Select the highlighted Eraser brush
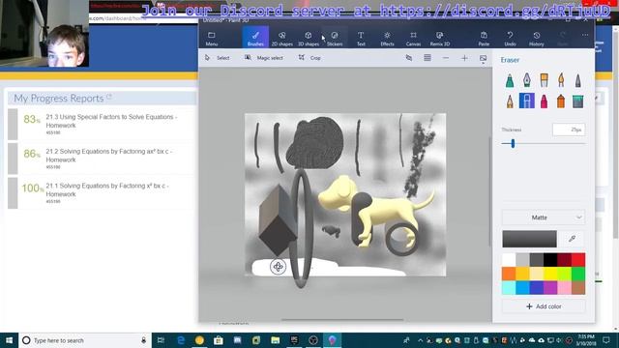619x348 pixels. click(526, 101)
